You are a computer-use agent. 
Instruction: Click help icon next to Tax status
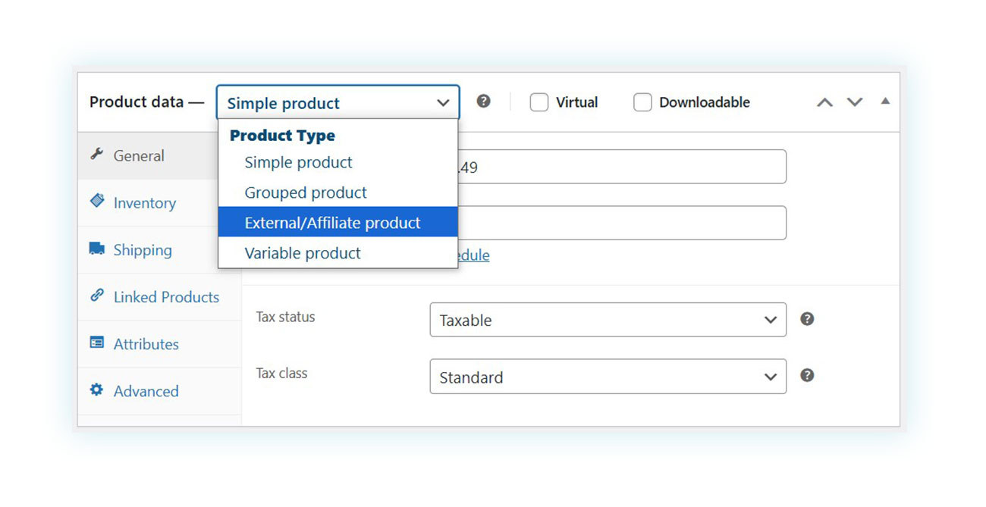(807, 319)
